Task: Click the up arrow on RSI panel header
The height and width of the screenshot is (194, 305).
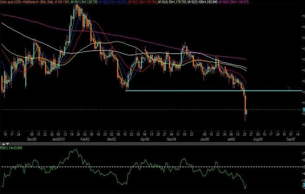Action: coord(2,144)
